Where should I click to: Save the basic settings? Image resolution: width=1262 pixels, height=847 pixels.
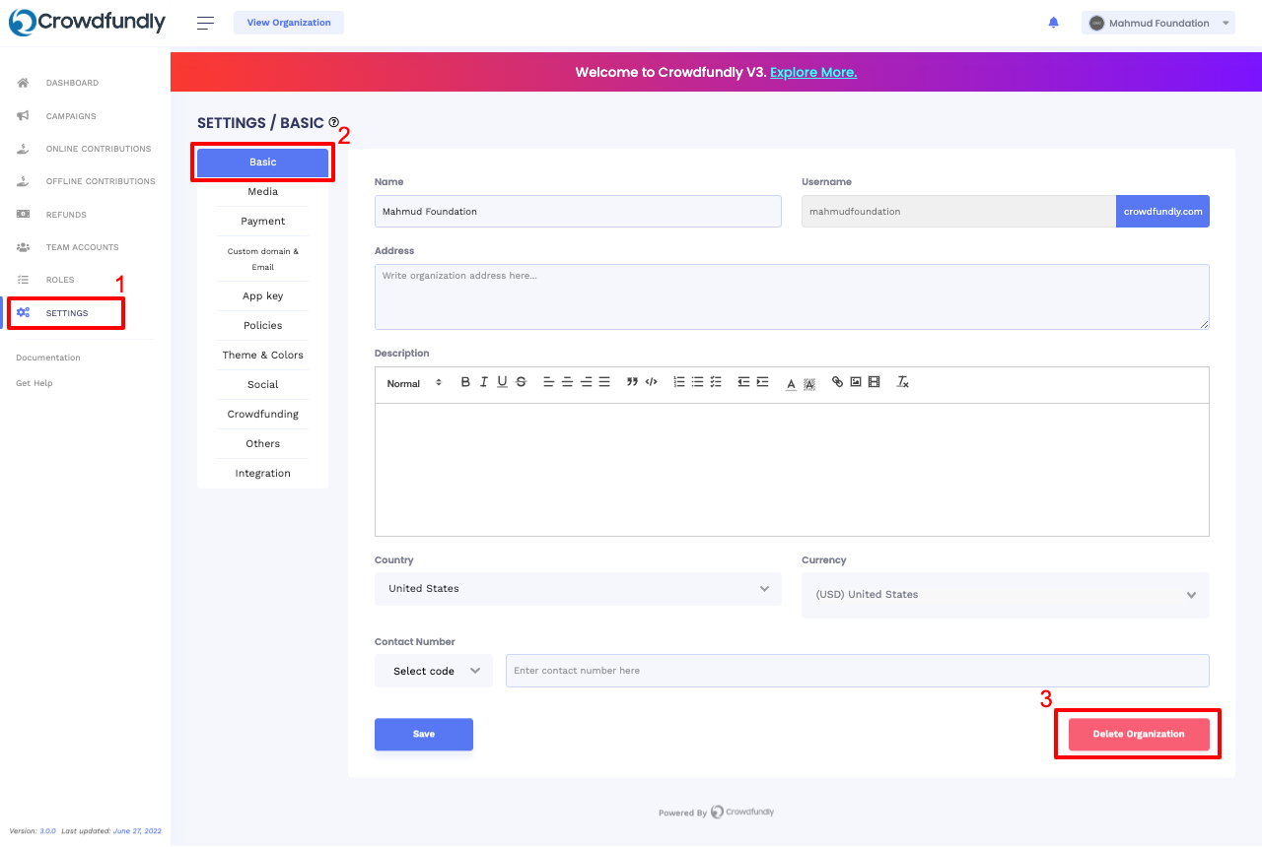(x=424, y=735)
